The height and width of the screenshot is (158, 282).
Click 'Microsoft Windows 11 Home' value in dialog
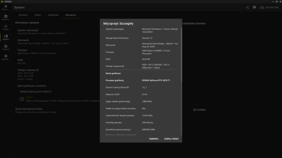[x=160, y=31]
